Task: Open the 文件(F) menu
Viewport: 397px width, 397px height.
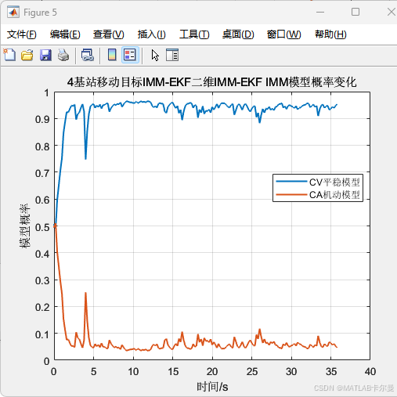Action: (x=22, y=34)
